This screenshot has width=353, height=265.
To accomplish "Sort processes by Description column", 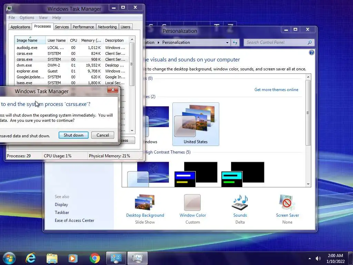I will click(x=116, y=40).
